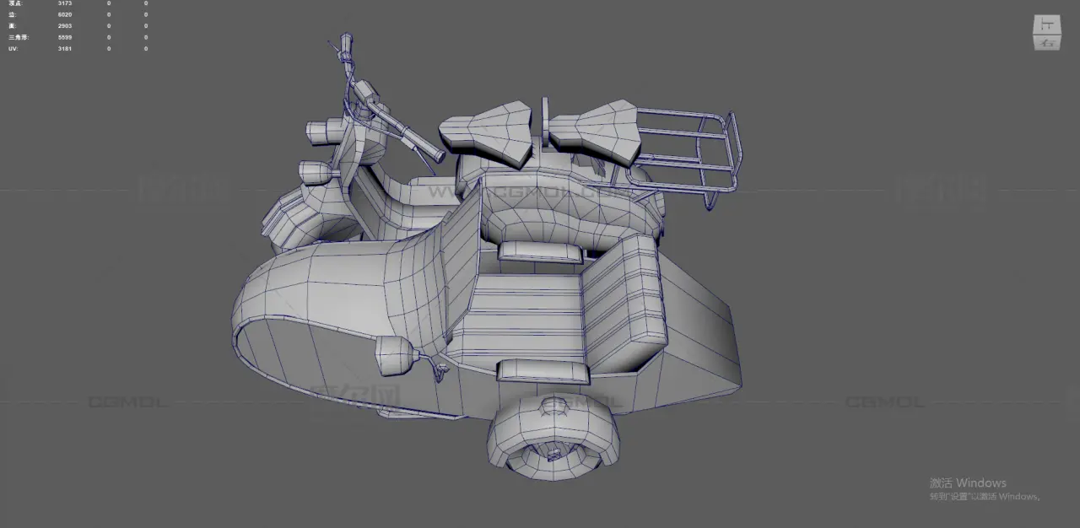Select the small lamp on the sidecar
This screenshot has height=528, width=1080.
tap(393, 355)
